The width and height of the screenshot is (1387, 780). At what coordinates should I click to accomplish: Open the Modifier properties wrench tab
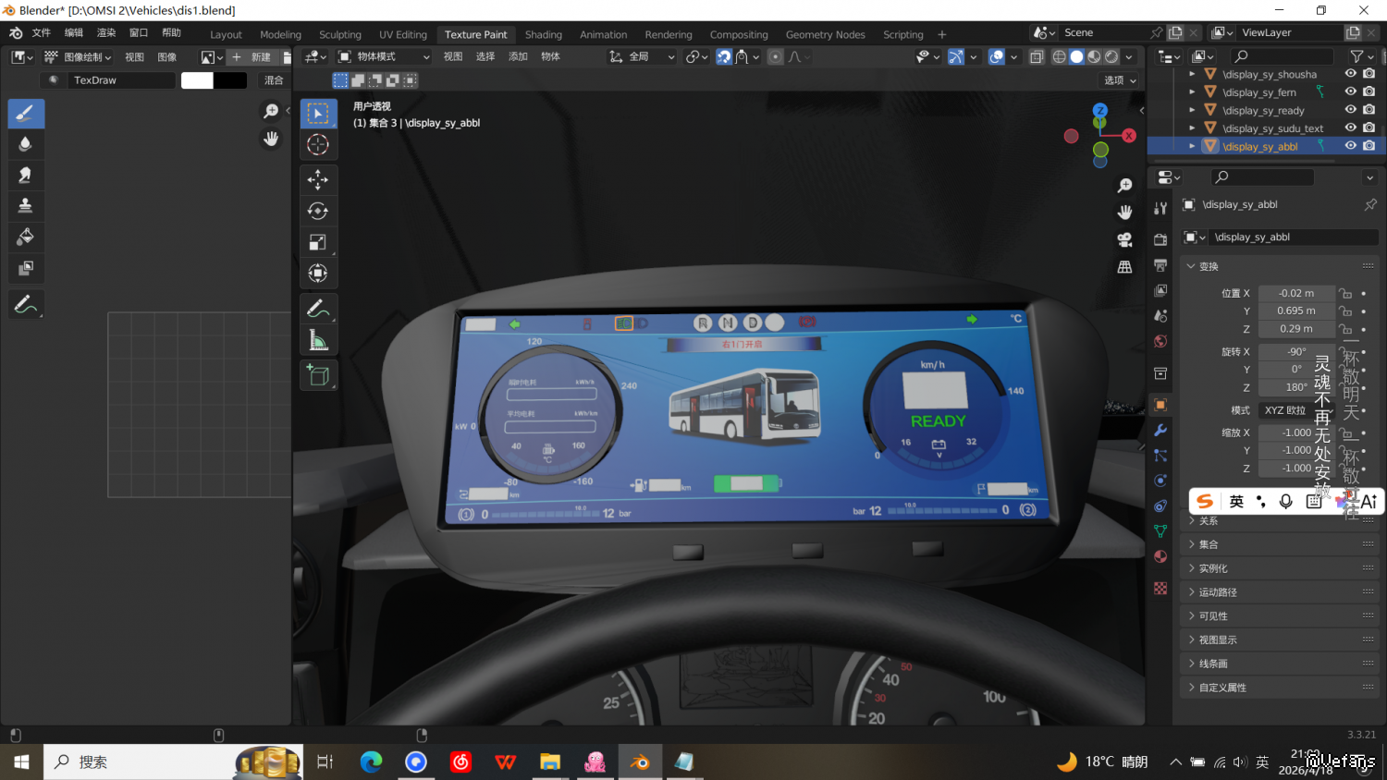[x=1160, y=430]
